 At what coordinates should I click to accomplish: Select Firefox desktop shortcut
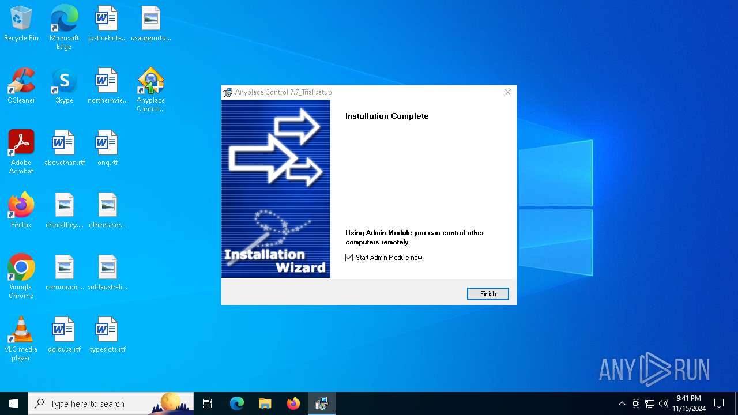[21, 211]
